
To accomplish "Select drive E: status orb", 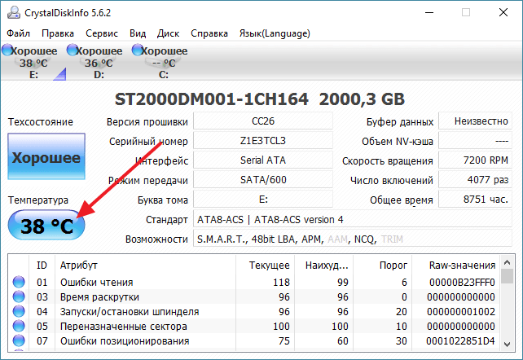I will (x=8, y=50).
